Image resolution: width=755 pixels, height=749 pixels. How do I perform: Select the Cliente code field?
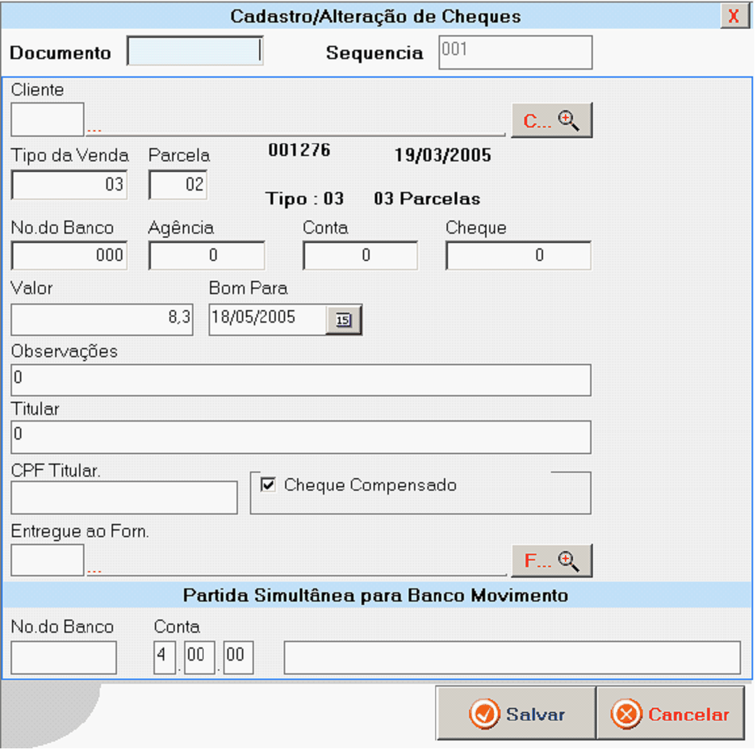[x=47, y=120]
